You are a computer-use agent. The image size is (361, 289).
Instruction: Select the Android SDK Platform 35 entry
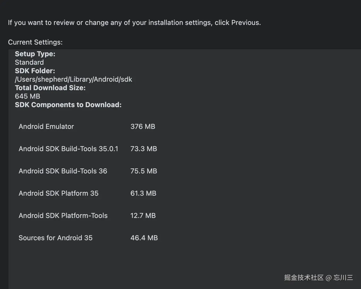58,193
